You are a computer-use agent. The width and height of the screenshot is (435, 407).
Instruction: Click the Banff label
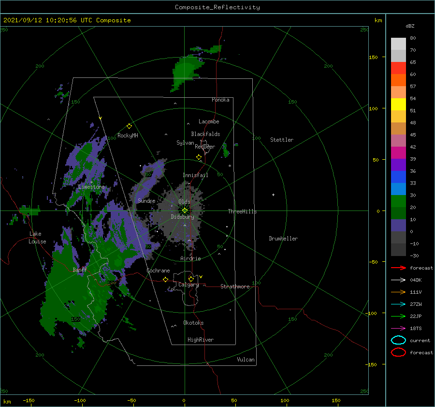(80, 270)
